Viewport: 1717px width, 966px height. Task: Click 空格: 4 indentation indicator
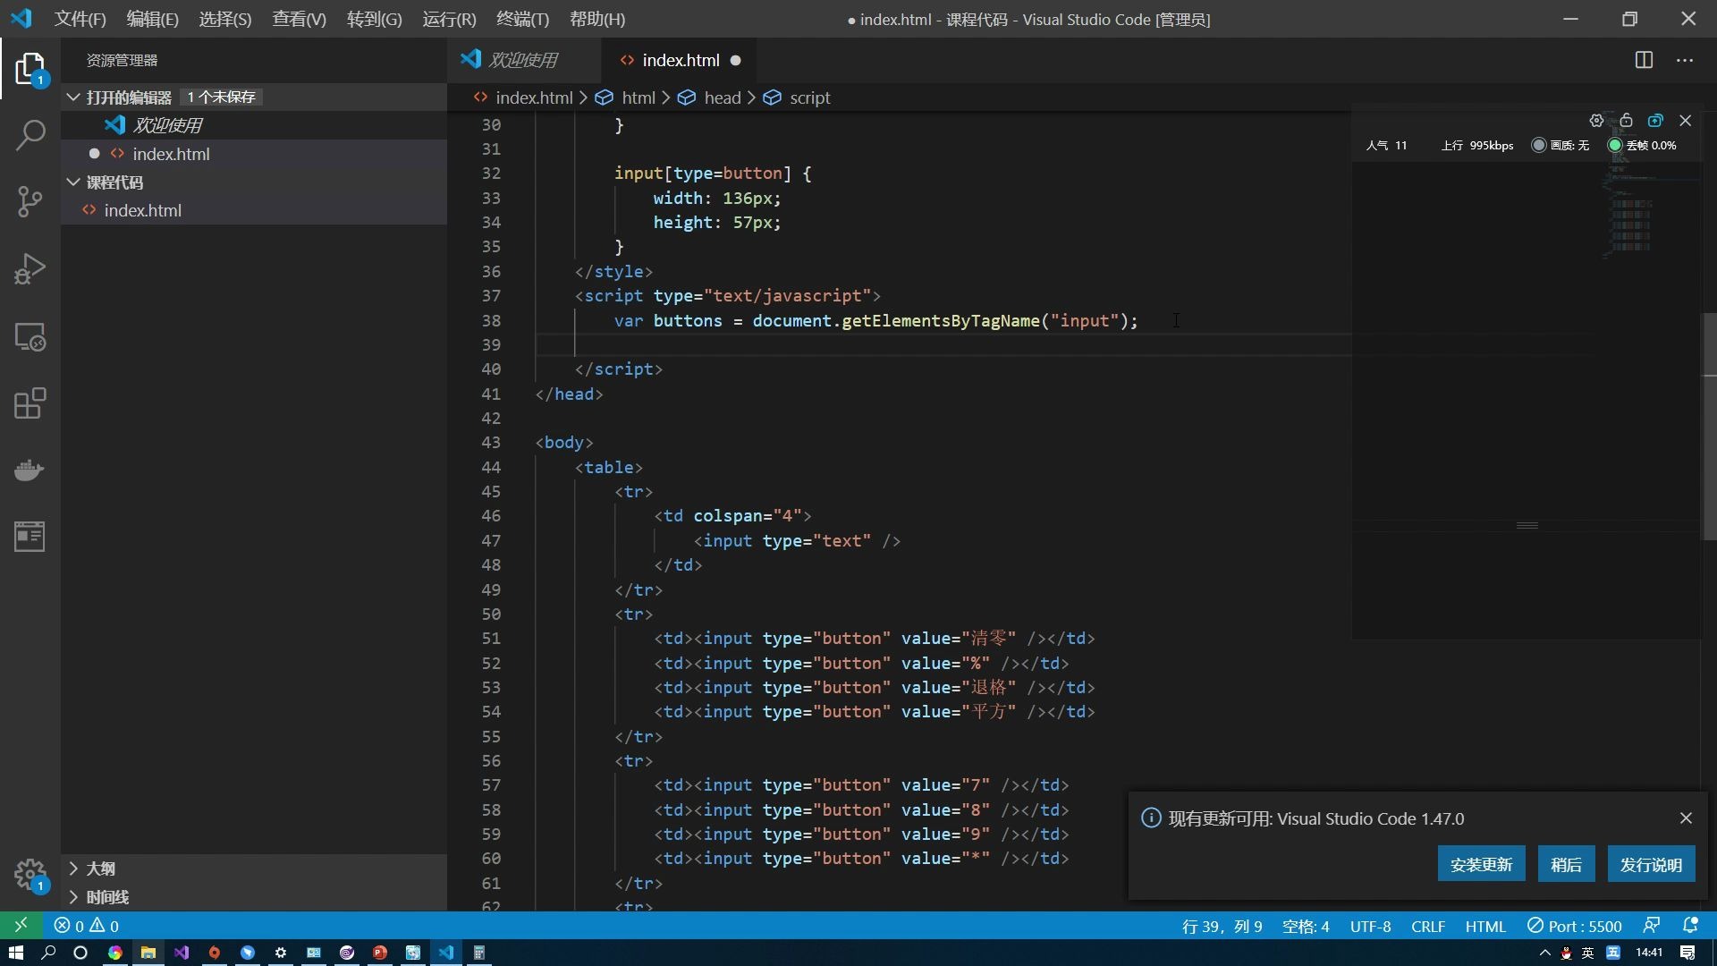point(1306,926)
